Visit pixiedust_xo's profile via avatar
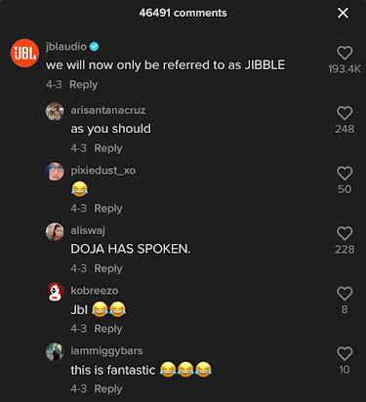Viewport: 366px width, 402px height. point(55,172)
